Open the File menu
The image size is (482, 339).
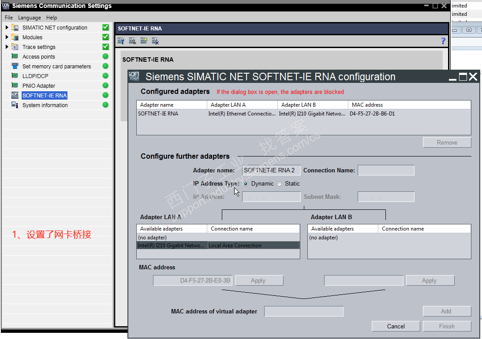coord(9,18)
